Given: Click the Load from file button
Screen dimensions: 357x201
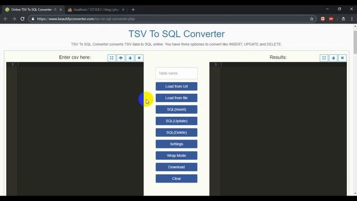Looking at the screenshot, I should pyautogui.click(x=176, y=98).
